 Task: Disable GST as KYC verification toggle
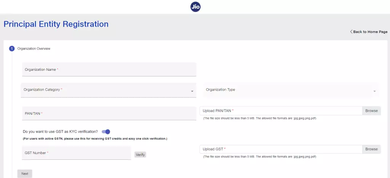click(106, 132)
